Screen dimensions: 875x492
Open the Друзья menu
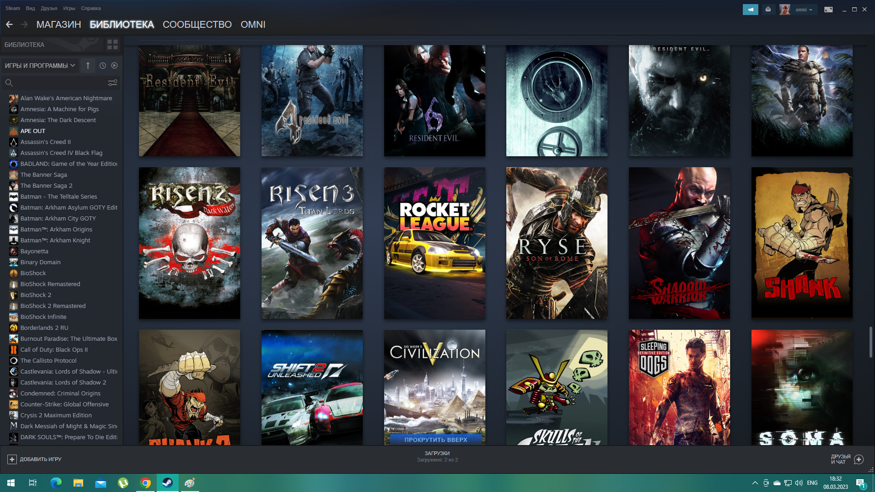49,8
